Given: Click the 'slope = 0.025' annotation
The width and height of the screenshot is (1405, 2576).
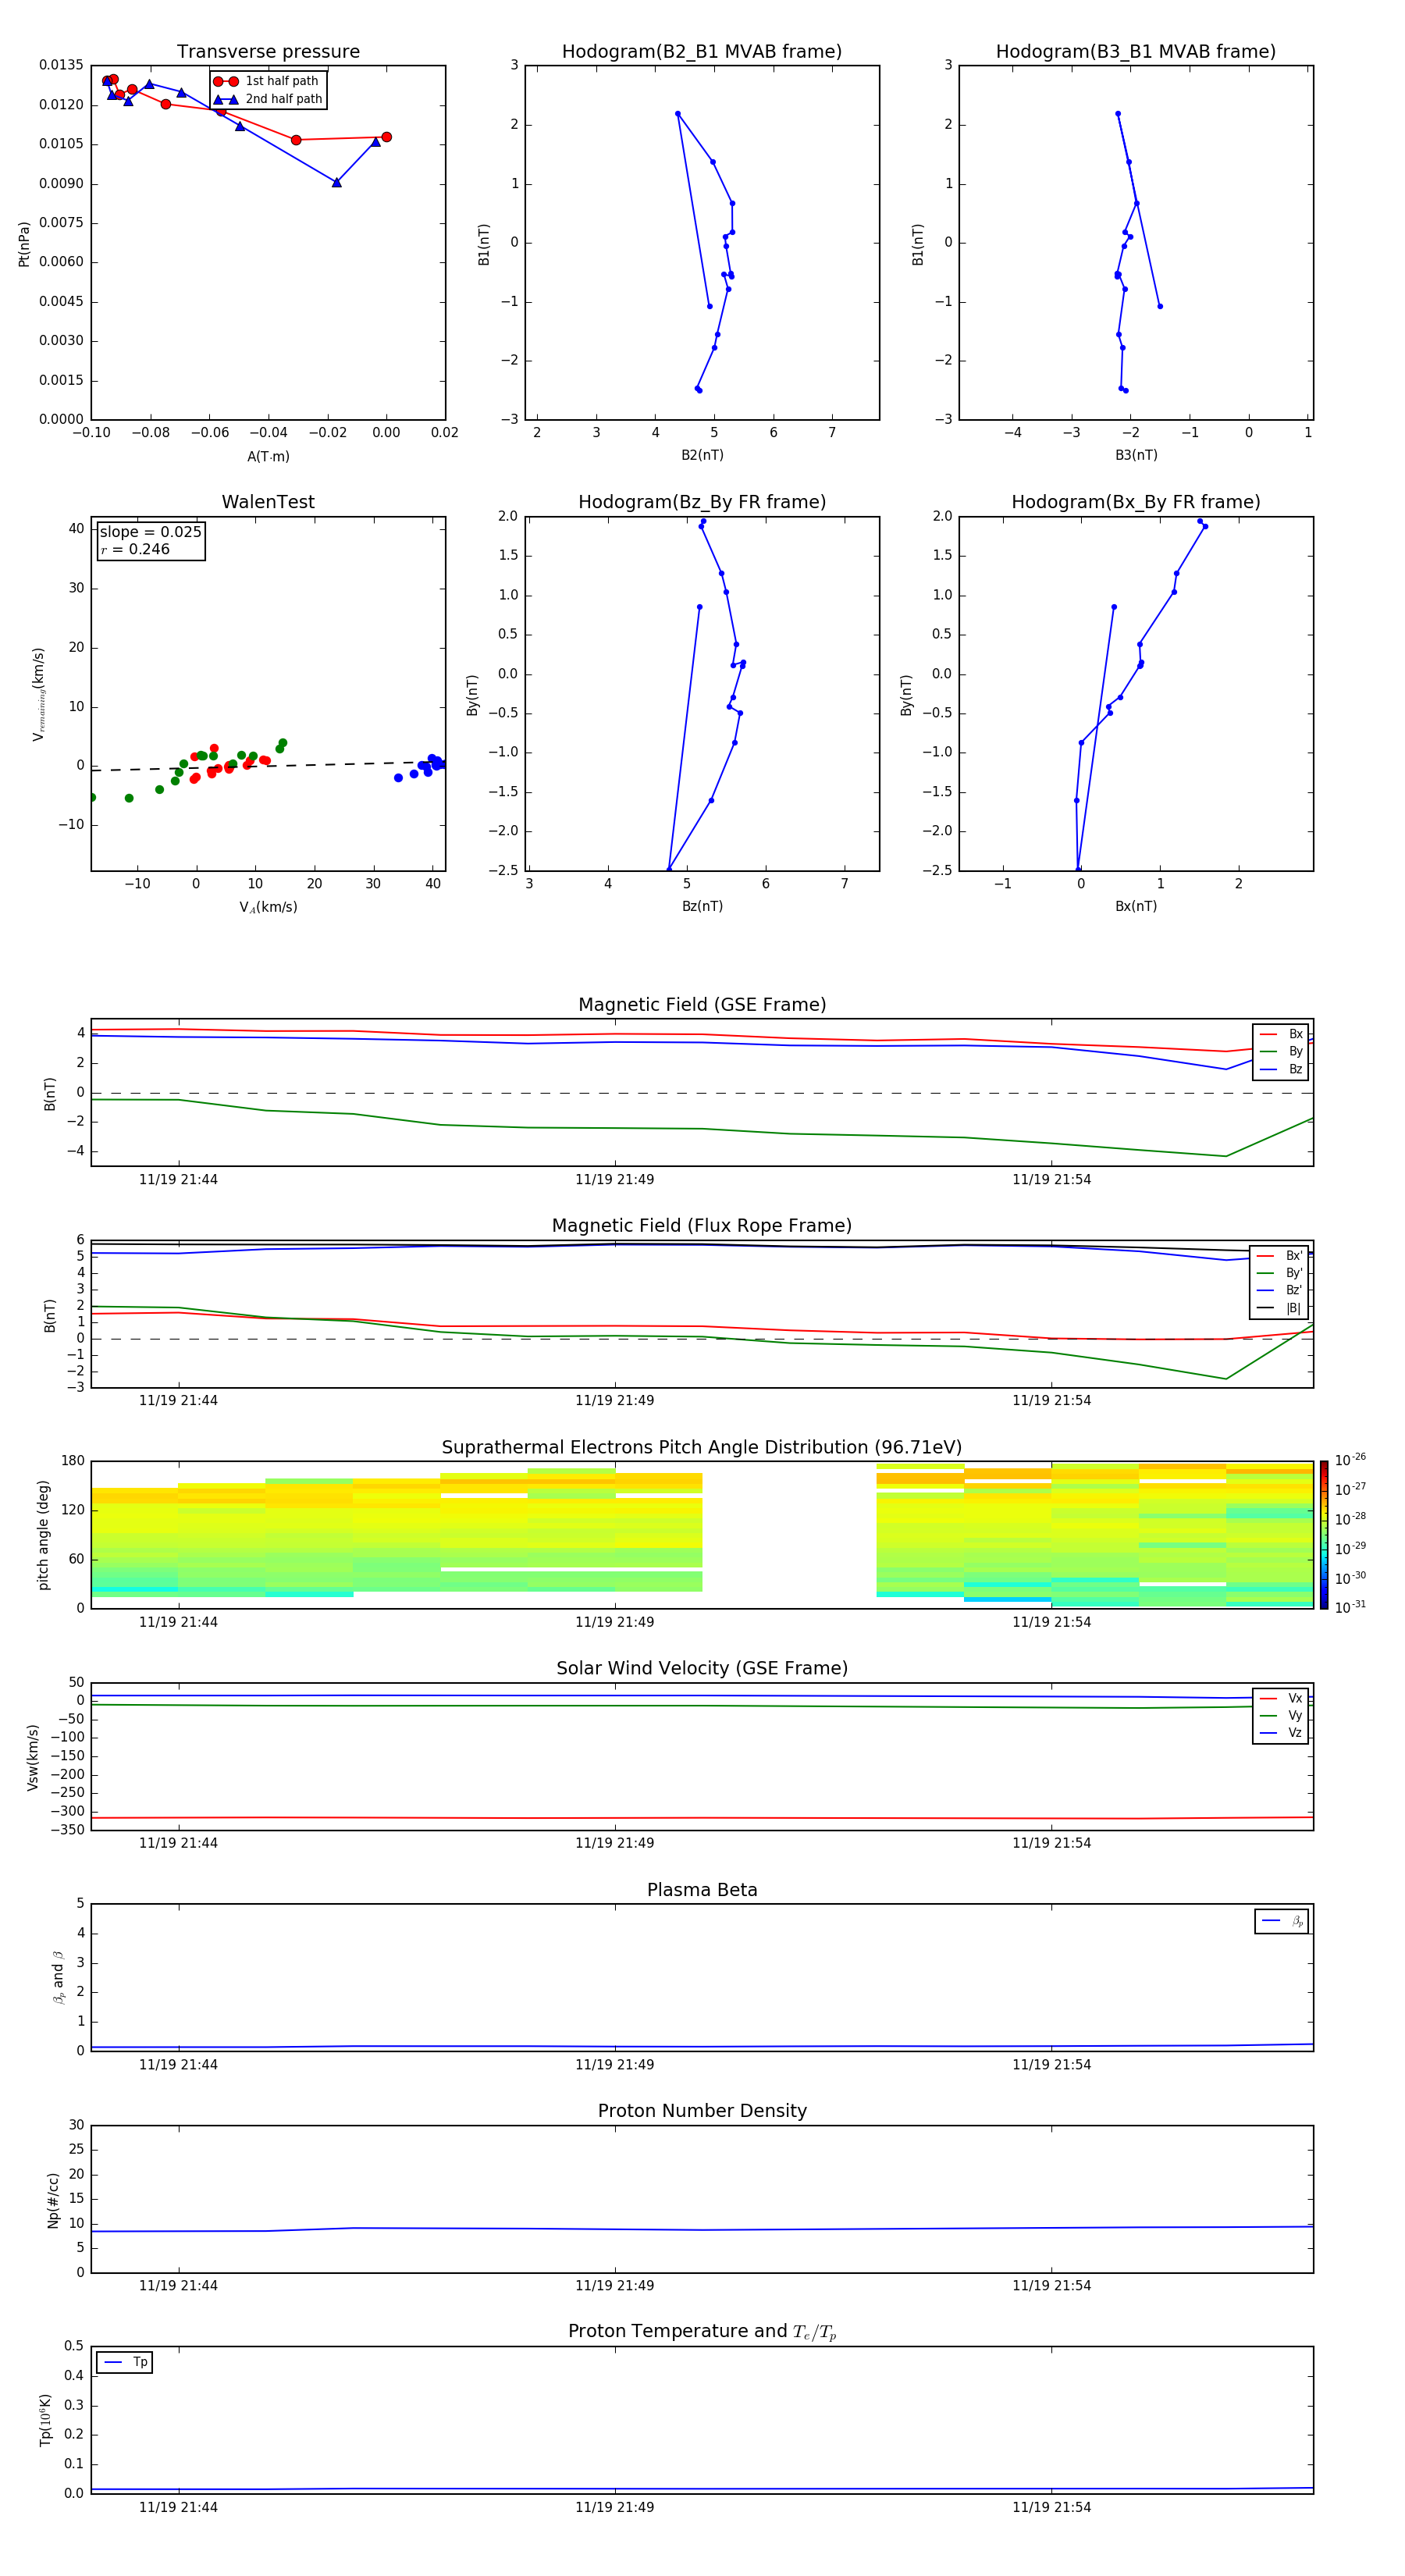Looking at the screenshot, I should coord(151,532).
